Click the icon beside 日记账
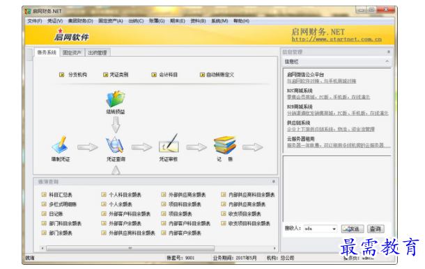The image size is (425, 269). [x=44, y=213]
